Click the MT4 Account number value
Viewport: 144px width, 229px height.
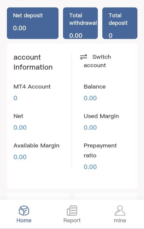click(x=15, y=98)
